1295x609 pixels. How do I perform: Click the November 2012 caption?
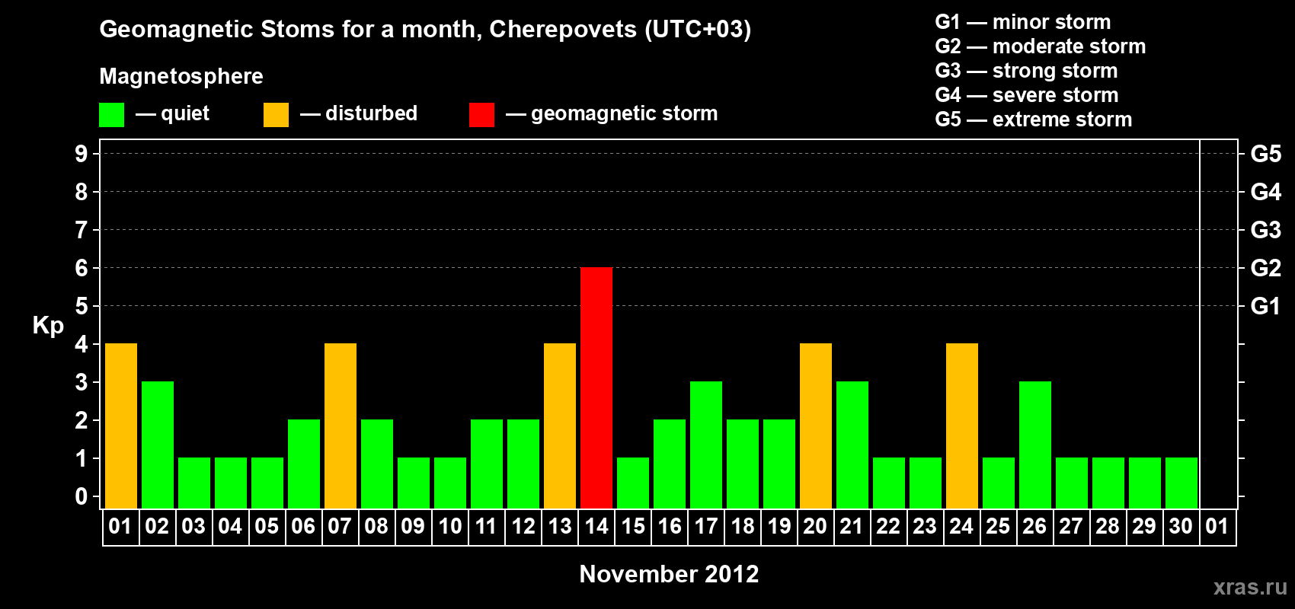click(670, 574)
